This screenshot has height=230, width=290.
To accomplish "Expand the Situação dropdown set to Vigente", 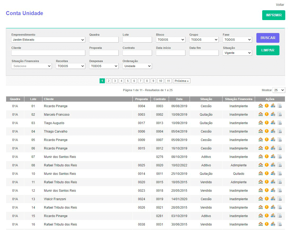I will click(237, 53).
